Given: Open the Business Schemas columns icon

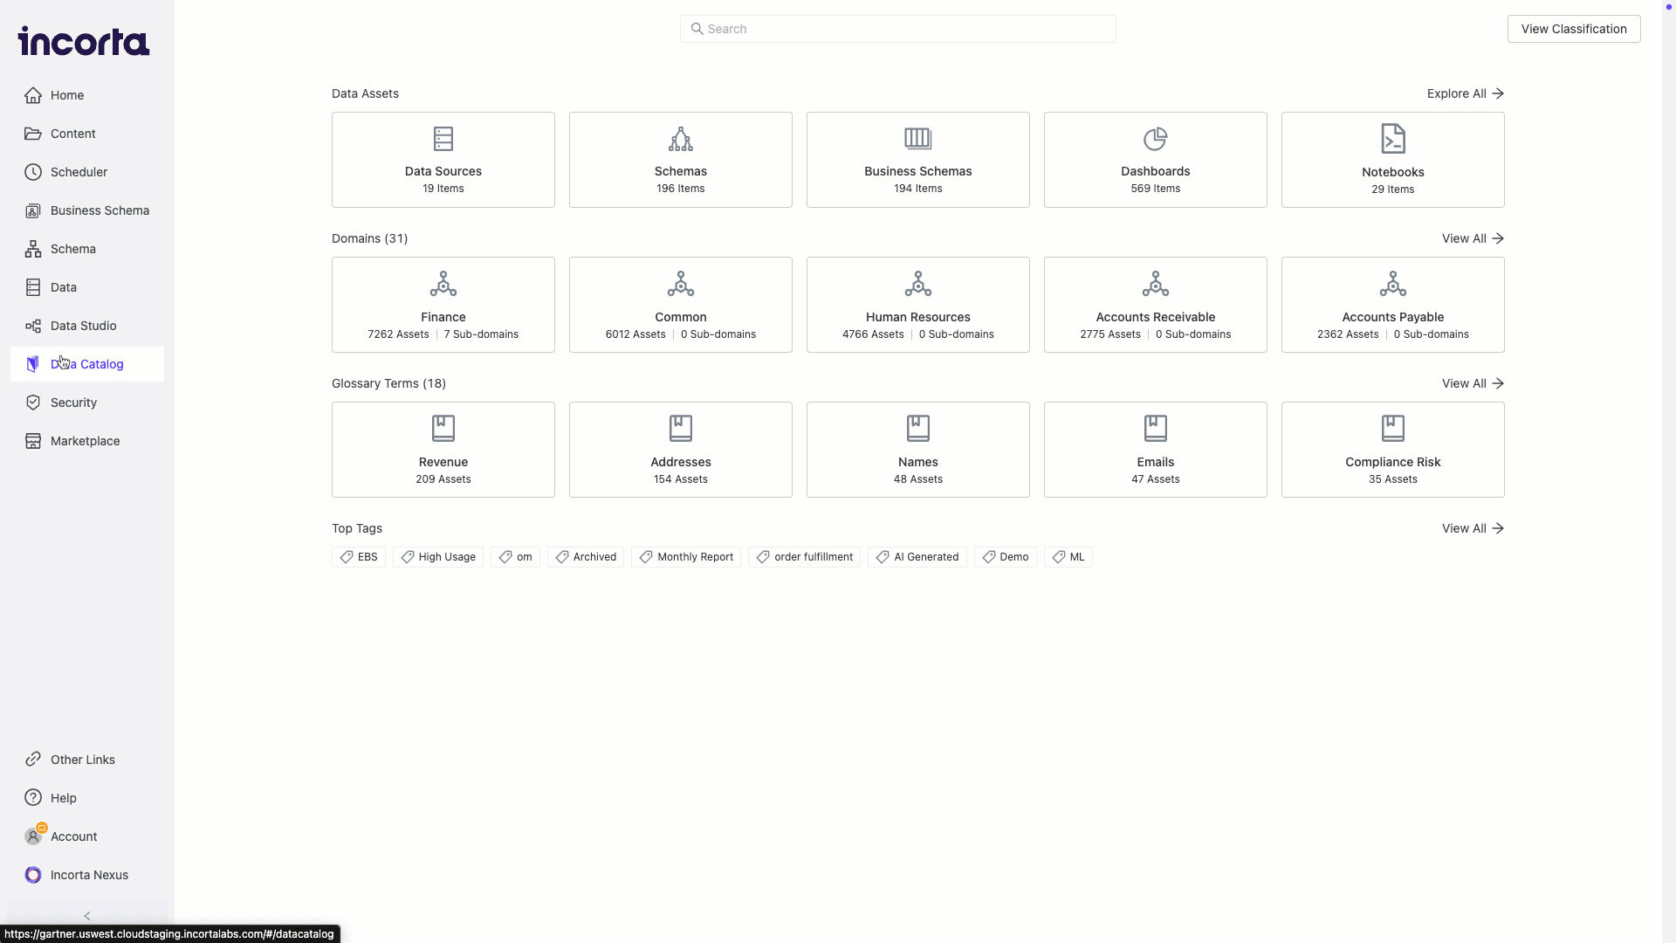Looking at the screenshot, I should [x=917, y=139].
